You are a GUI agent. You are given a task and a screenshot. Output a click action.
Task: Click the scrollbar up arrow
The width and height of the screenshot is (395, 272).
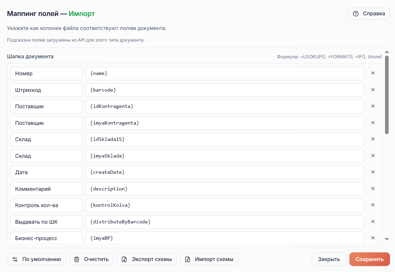coord(387,52)
